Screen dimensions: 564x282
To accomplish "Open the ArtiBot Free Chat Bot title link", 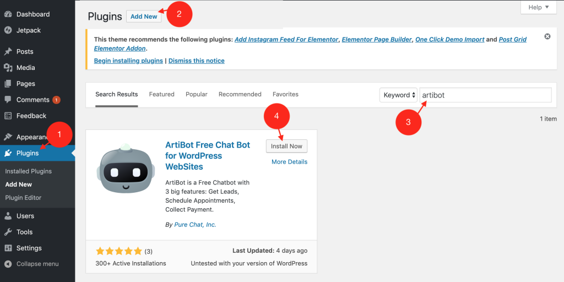I will coord(208,156).
